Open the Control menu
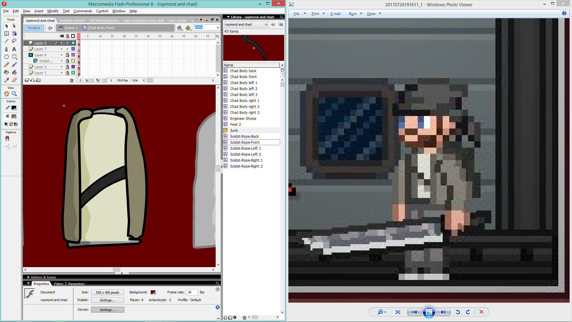Viewport: 572px width, 322px height. point(102,11)
